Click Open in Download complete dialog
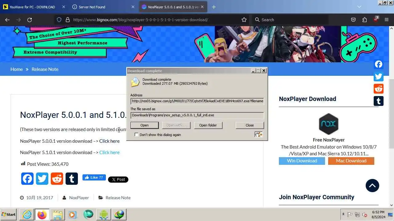The width and height of the screenshot is (394, 221). point(144,125)
